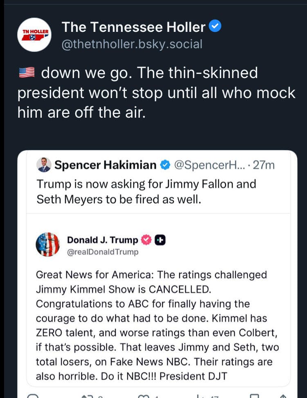Image resolution: width=307 pixels, height=398 pixels.
Task: Tap the like heart icon at bottom
Action: click(x=143, y=396)
